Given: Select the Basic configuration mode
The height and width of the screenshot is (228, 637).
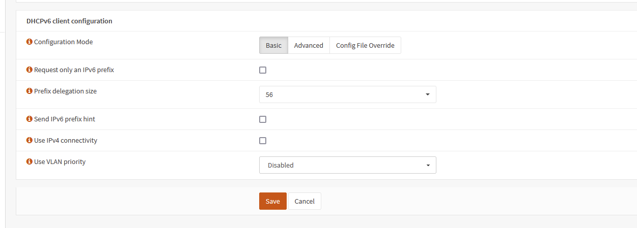Looking at the screenshot, I should click(273, 45).
